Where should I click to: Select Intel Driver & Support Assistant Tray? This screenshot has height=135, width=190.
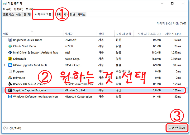click(36, 52)
